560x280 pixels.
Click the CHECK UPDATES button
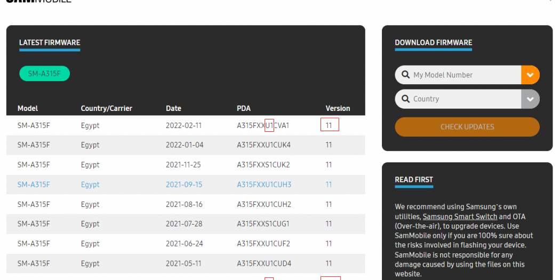point(467,127)
